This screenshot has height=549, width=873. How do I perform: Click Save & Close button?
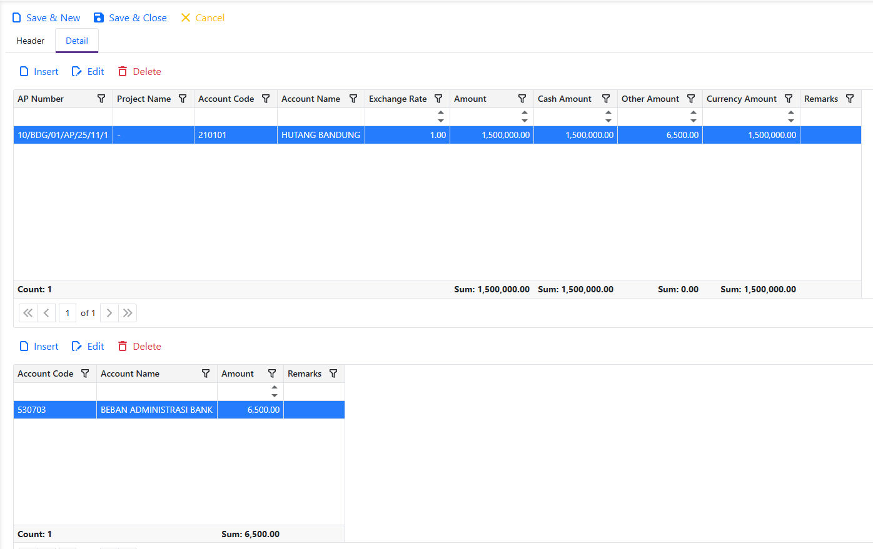click(130, 17)
